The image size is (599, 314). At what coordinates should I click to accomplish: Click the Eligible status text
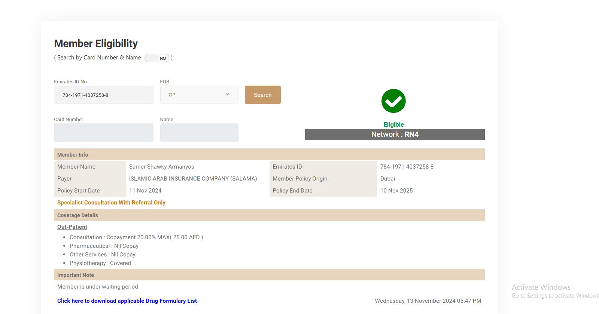(393, 124)
